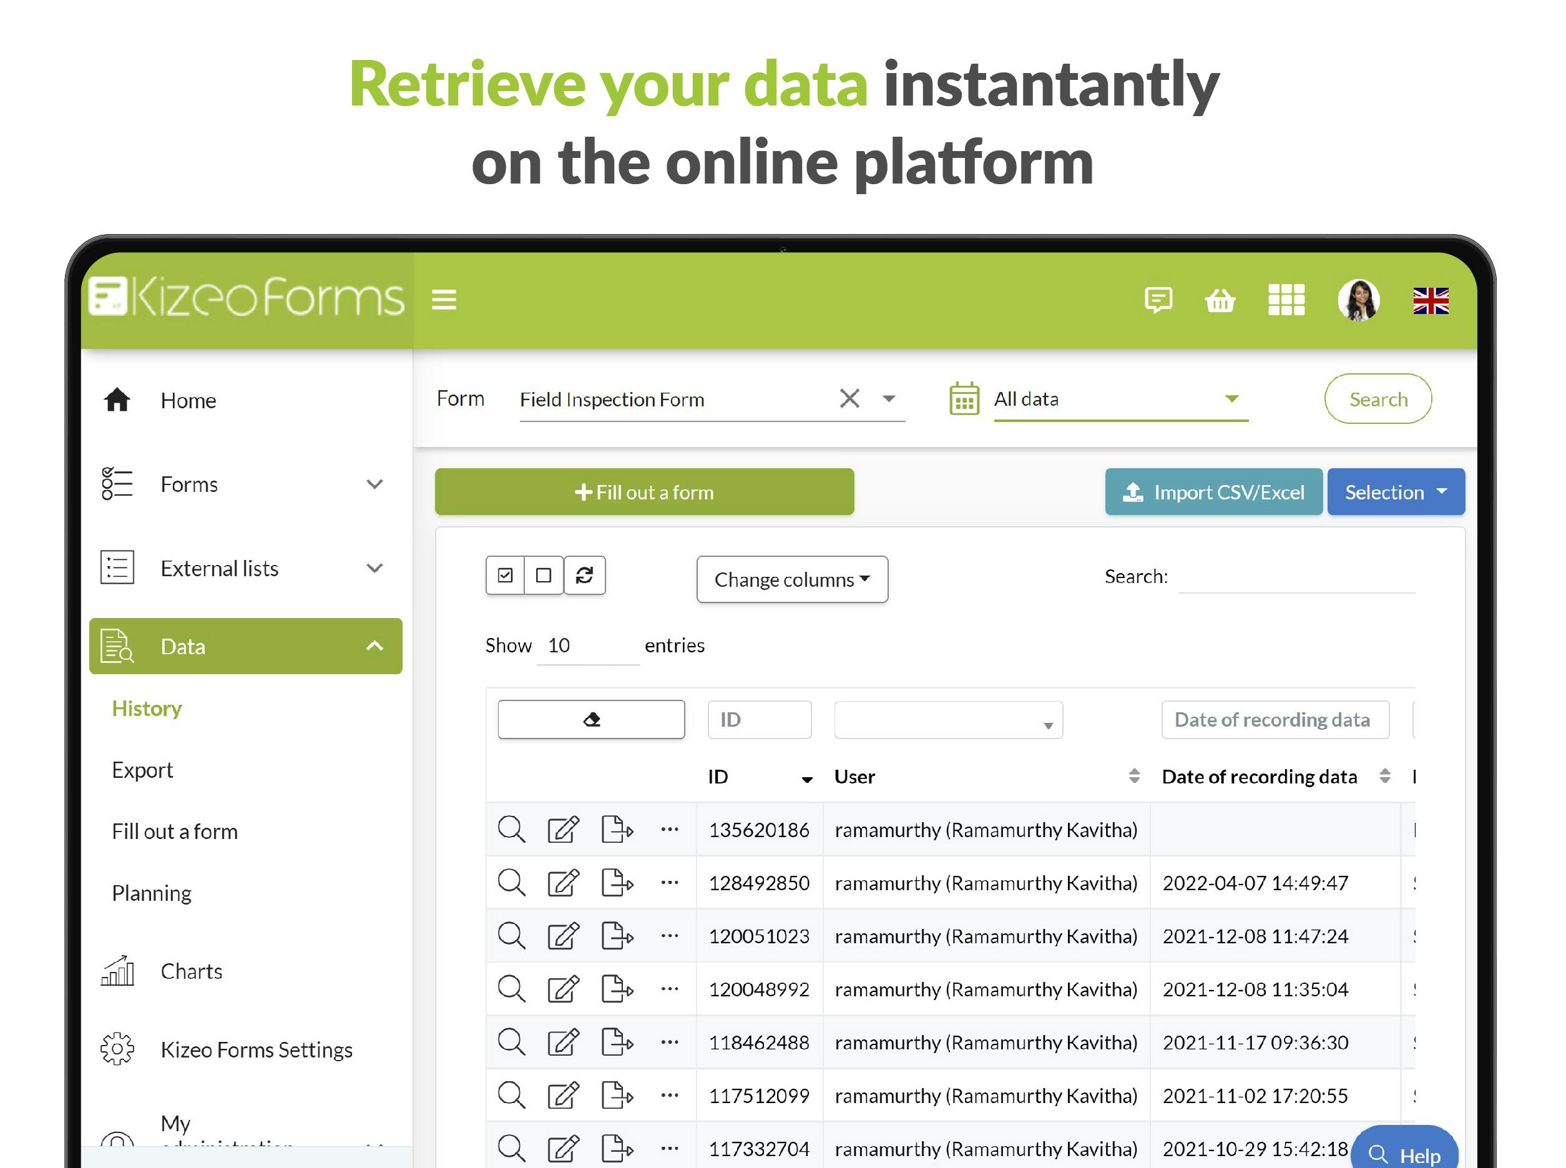1566x1168 pixels.
Task: Edit entry 128492850 using the pencil icon
Action: [563, 882]
